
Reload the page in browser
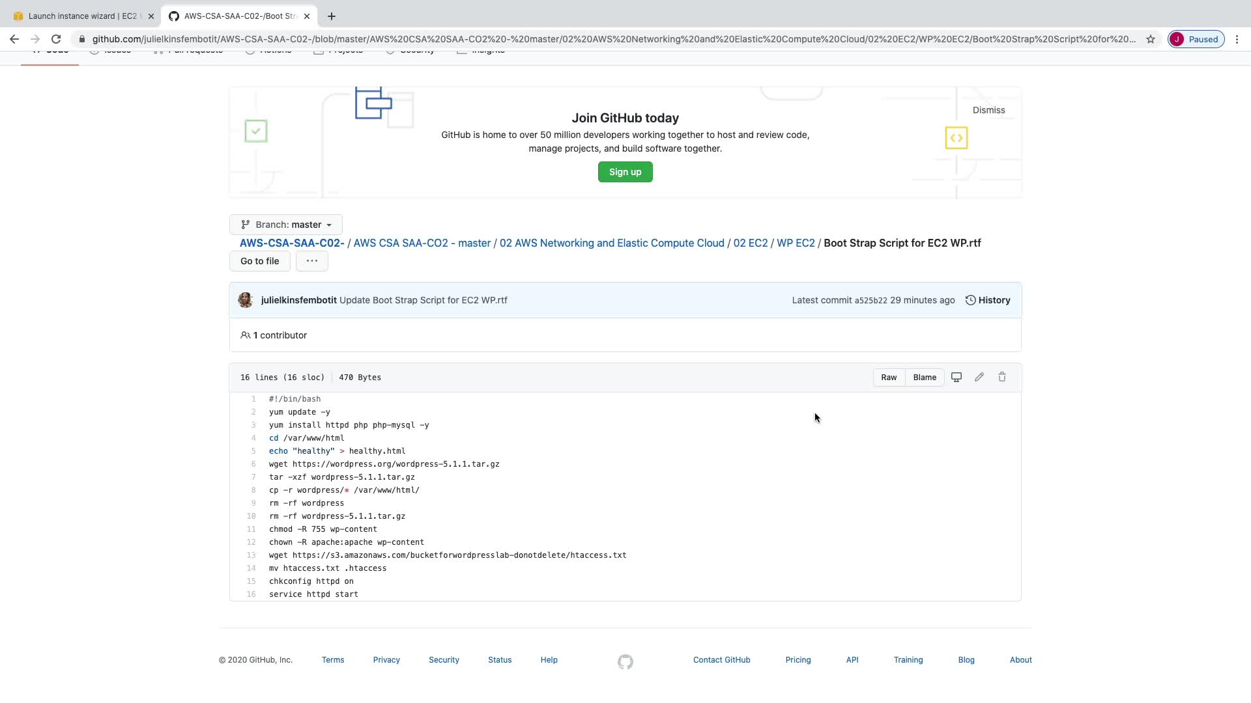click(56, 39)
